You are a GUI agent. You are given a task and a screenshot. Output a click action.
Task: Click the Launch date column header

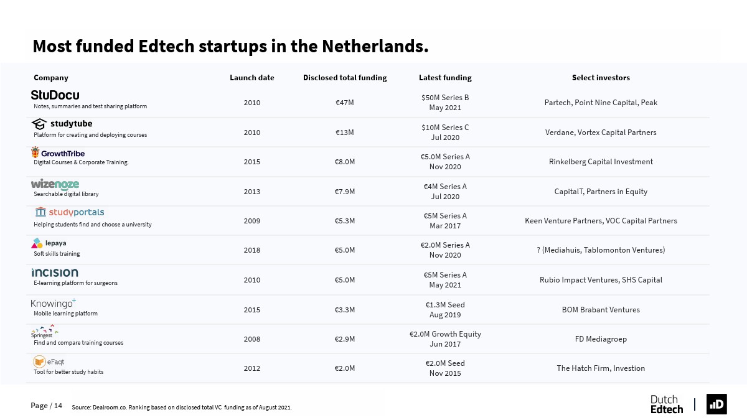tap(251, 78)
